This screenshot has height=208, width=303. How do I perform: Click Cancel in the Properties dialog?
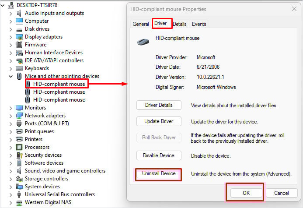click(282, 193)
